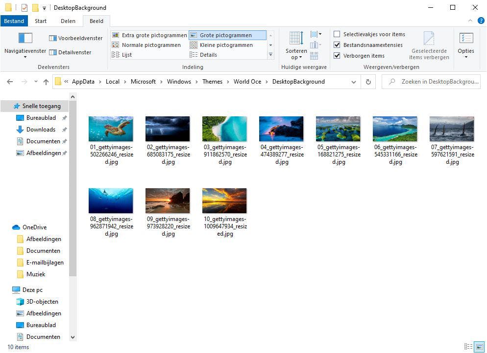Screen dimensions: 487x353
Task: Open the Sorteren op dropdown
Action: click(x=296, y=45)
